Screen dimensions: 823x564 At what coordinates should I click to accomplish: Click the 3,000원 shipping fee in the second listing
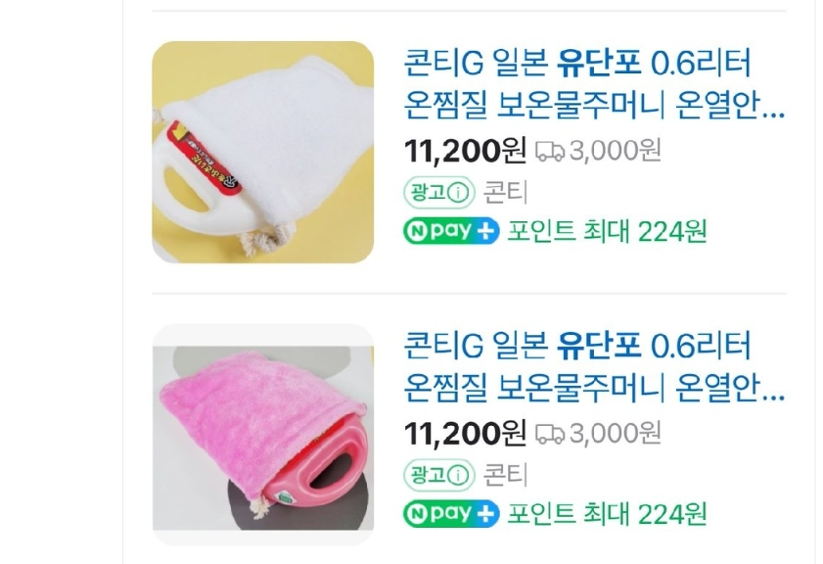615,434
